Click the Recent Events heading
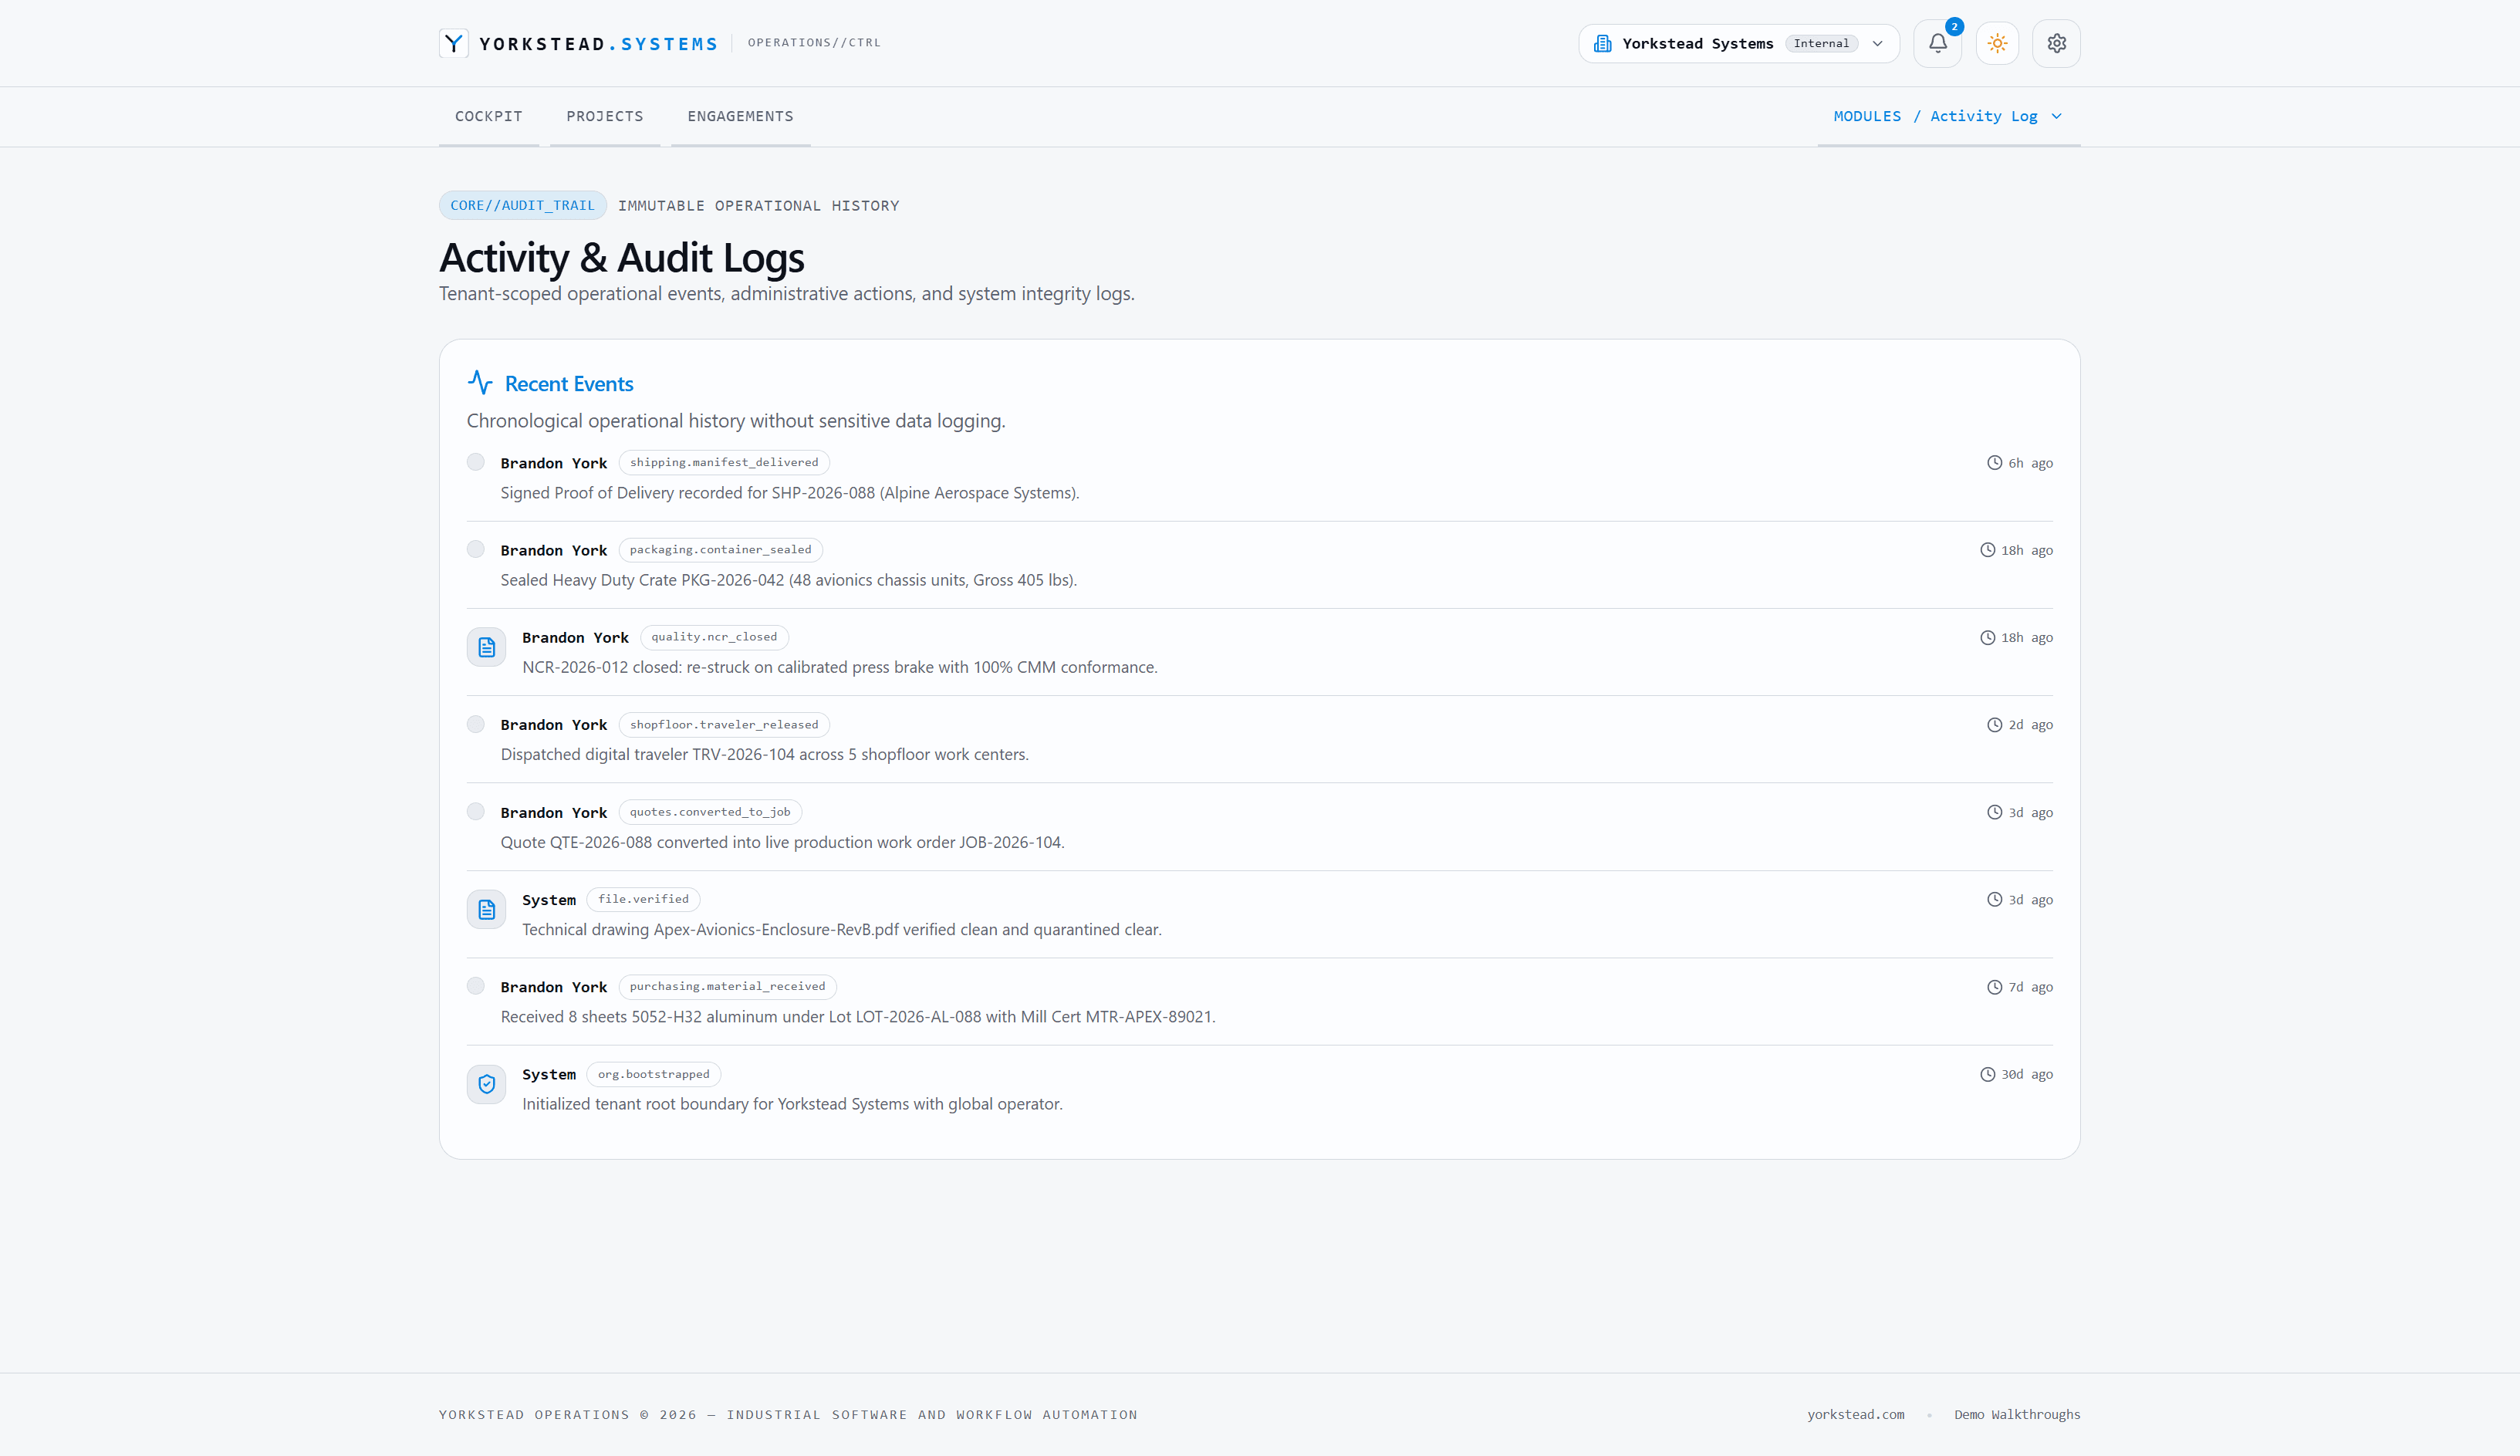Image resolution: width=2520 pixels, height=1456 pixels. pyautogui.click(x=569, y=383)
